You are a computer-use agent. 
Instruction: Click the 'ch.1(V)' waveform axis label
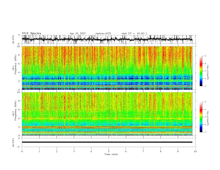pos(13,39)
